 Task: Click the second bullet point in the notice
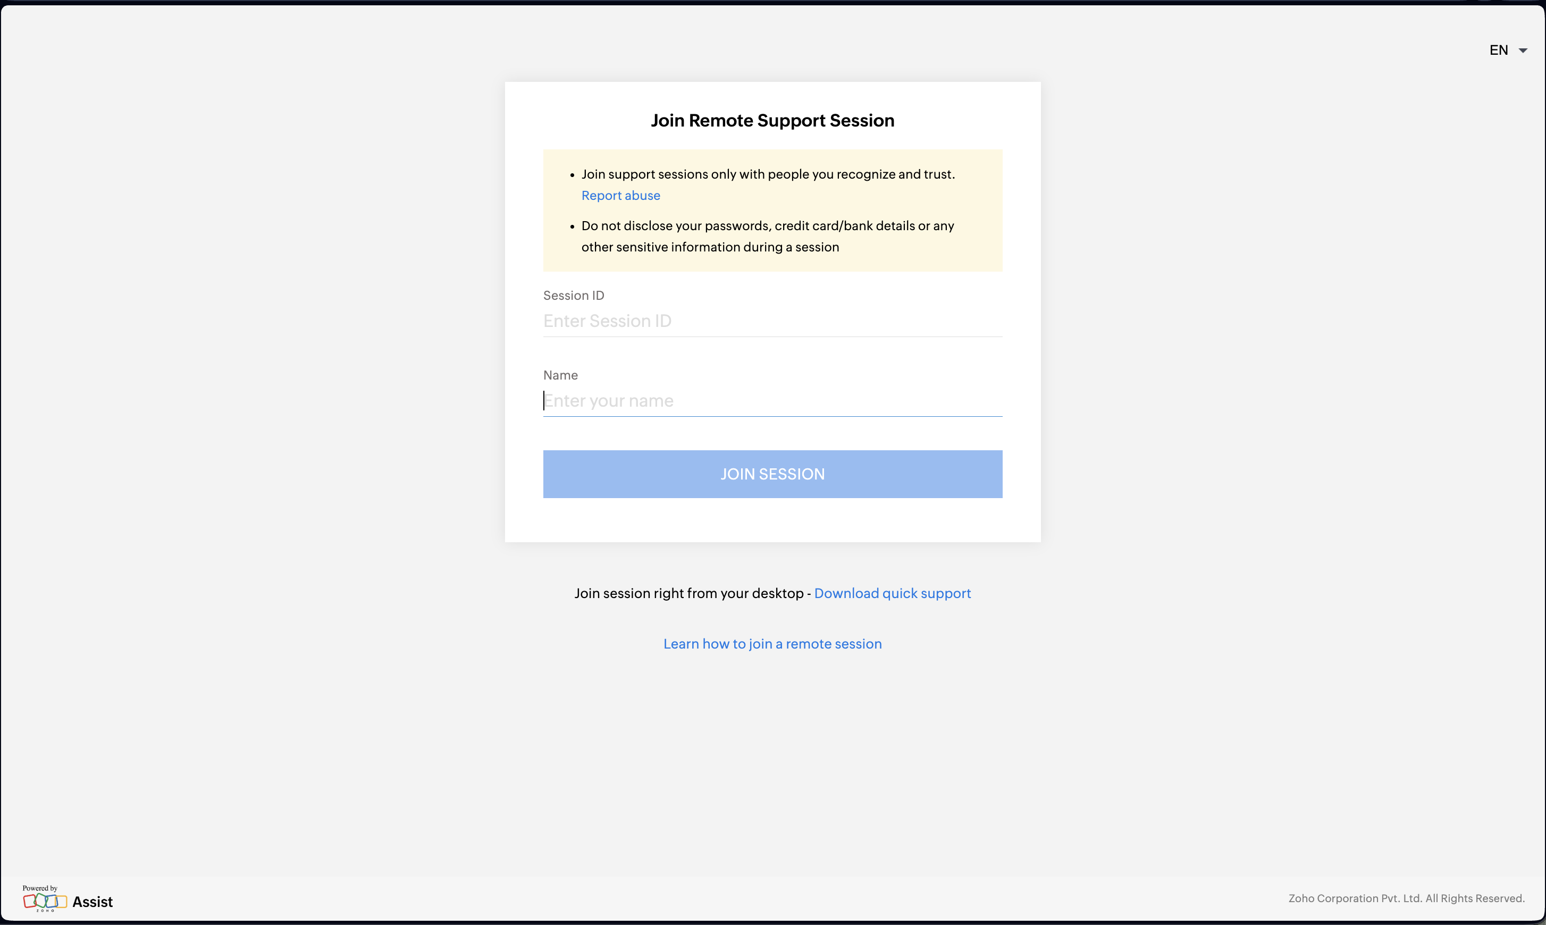pyautogui.click(x=572, y=227)
